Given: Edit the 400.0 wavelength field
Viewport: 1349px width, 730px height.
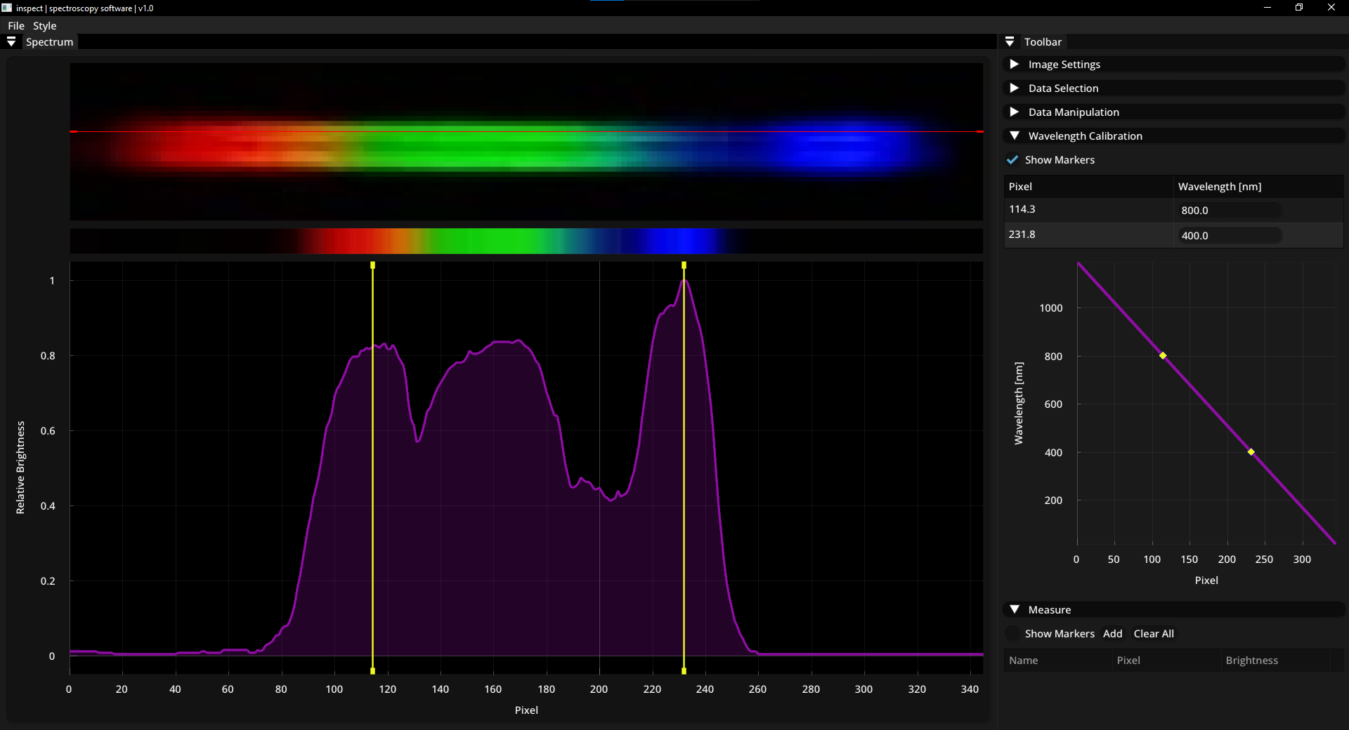Looking at the screenshot, I should (1230, 236).
